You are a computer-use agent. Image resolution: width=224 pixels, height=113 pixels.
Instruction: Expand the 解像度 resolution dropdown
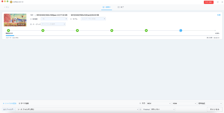(x=54, y=19)
